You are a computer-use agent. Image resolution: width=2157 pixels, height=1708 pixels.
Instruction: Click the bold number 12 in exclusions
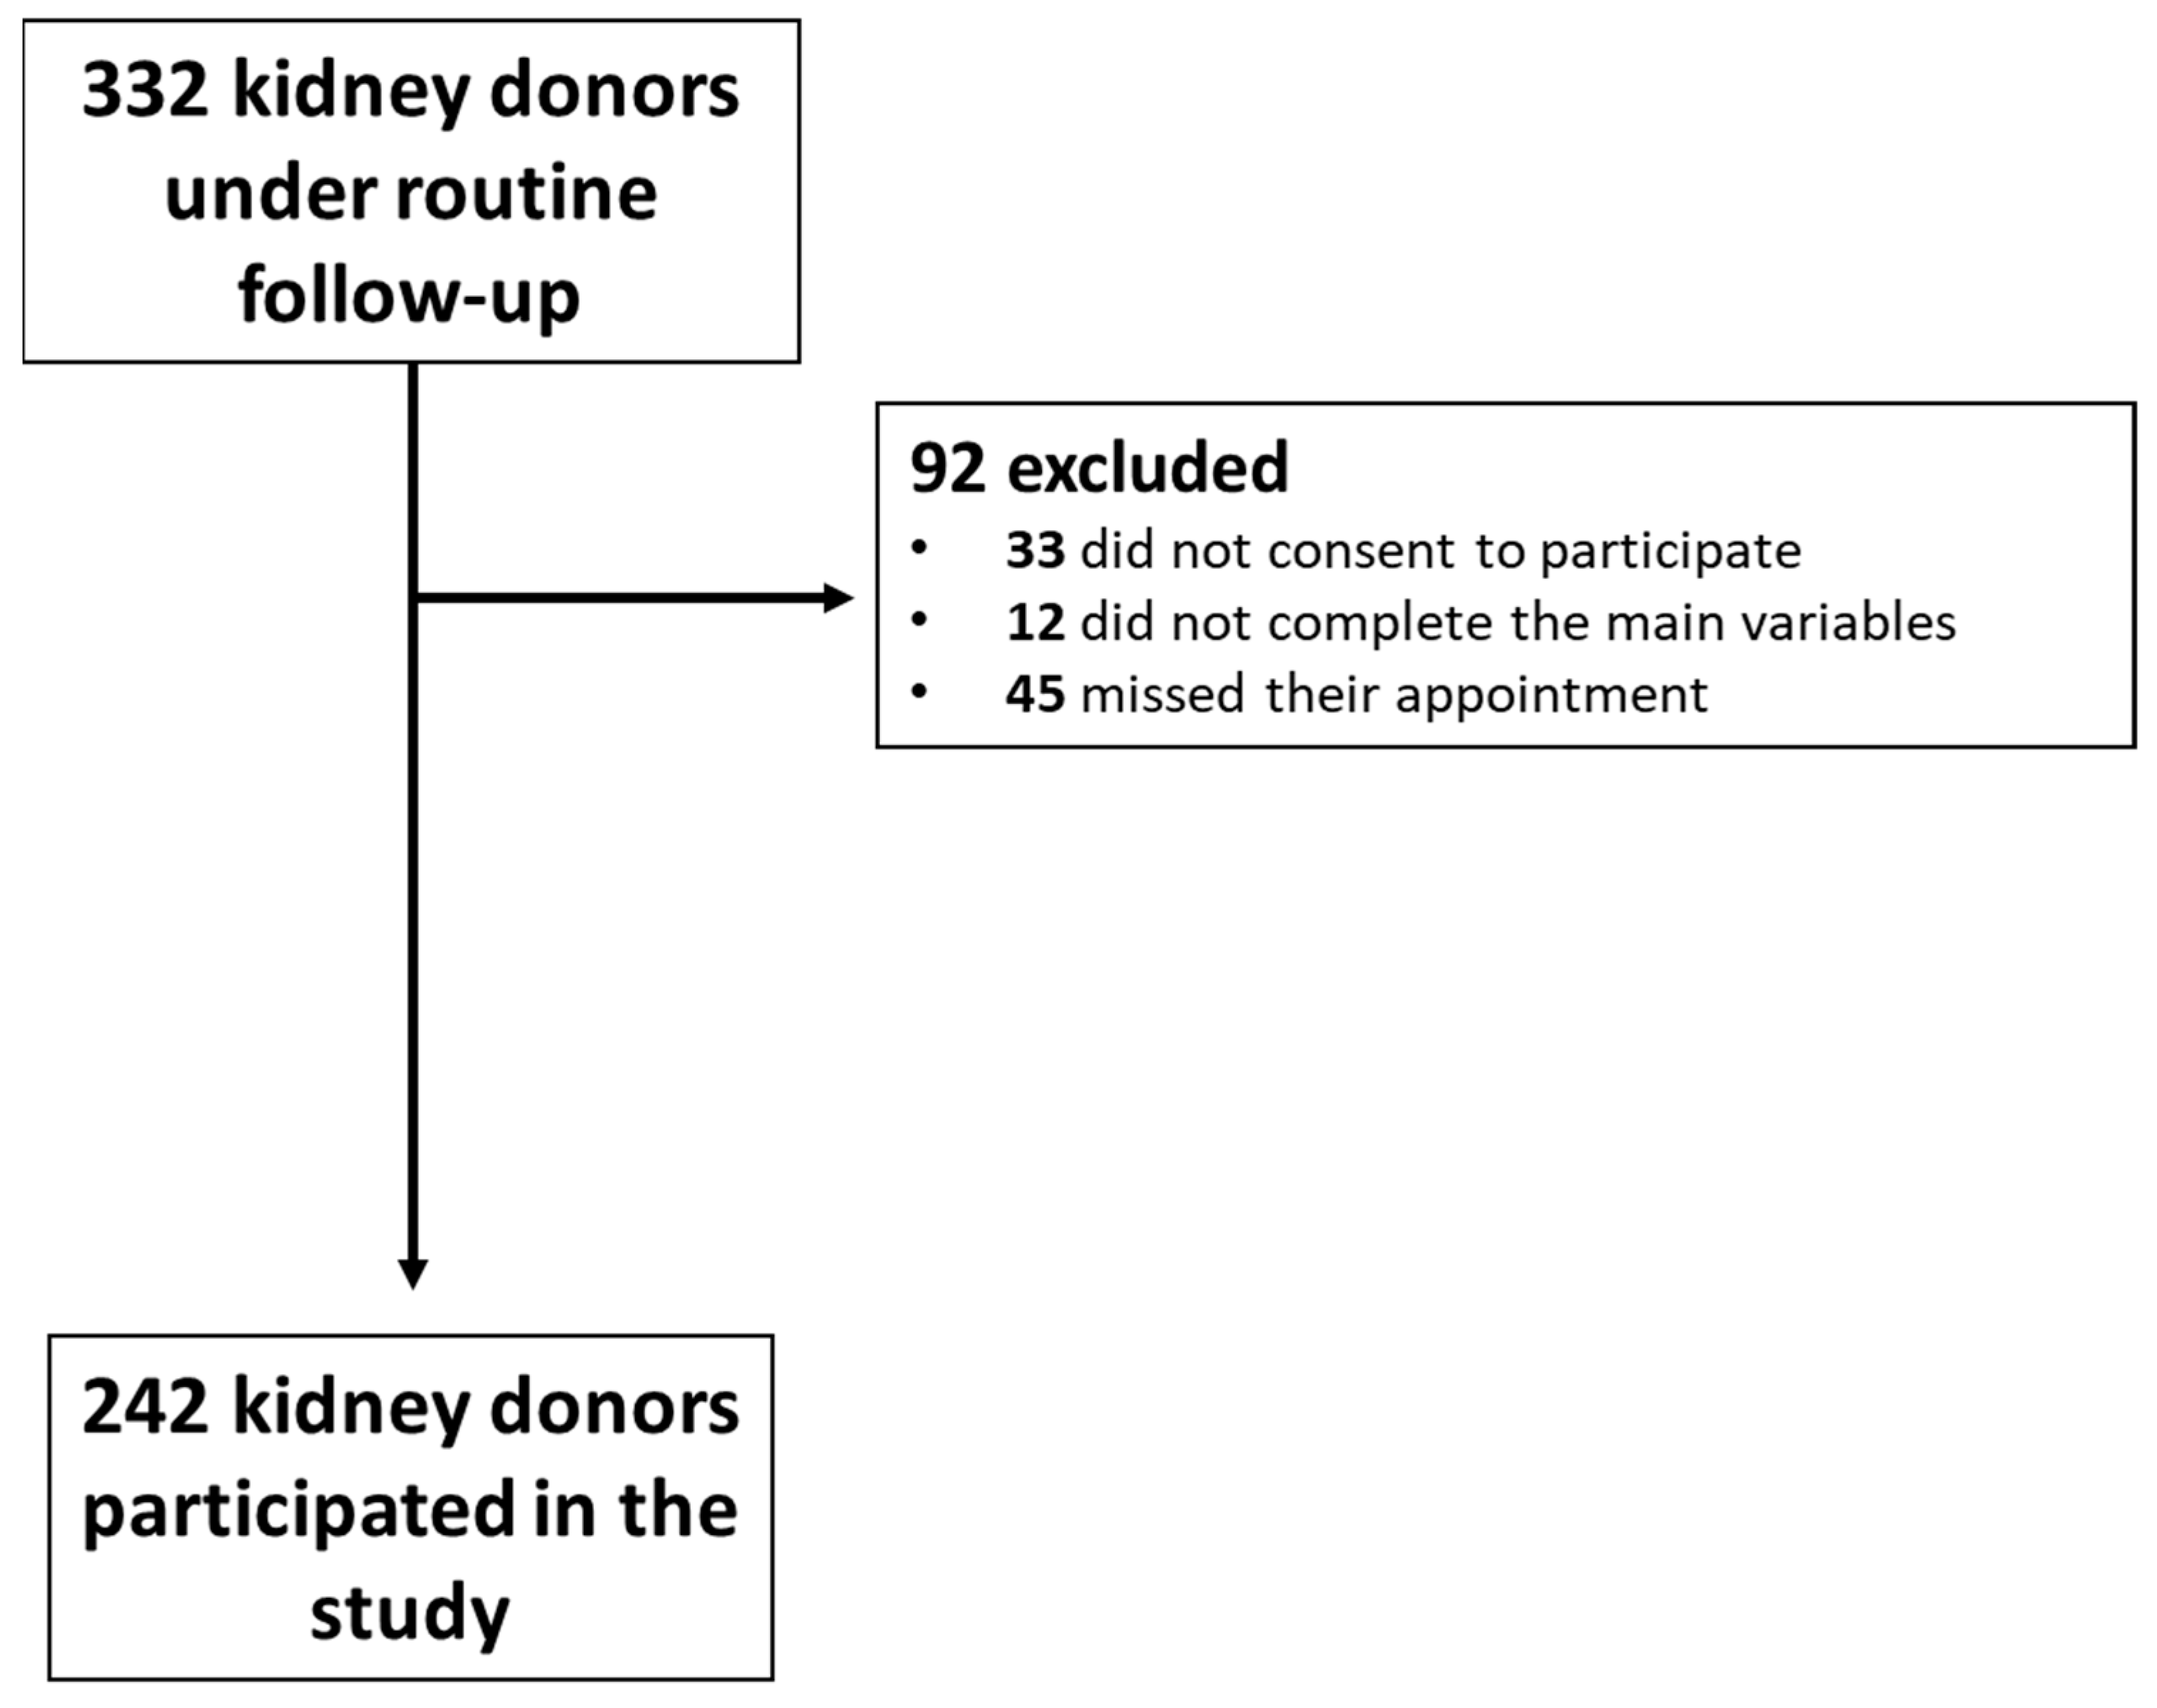[x=1036, y=623]
